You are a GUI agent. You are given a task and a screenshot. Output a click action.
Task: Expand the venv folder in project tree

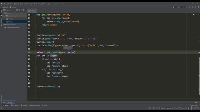[x=5, y=16]
